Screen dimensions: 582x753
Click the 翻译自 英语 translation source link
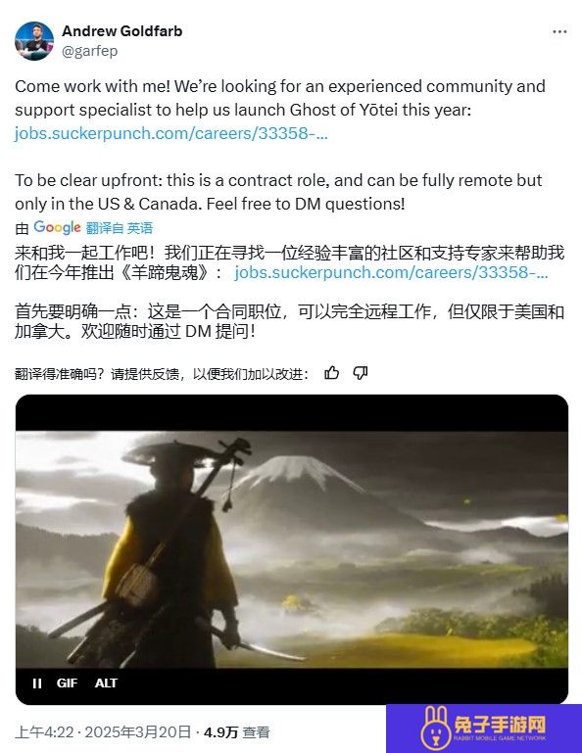[120, 228]
